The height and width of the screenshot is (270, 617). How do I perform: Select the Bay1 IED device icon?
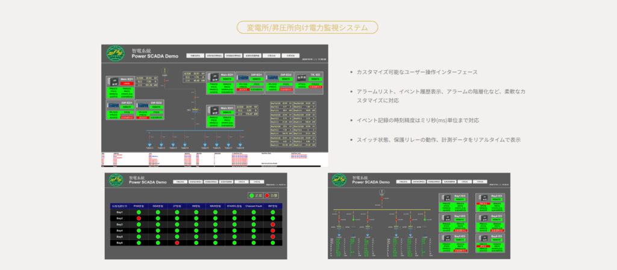pyautogui.click(x=446, y=199)
